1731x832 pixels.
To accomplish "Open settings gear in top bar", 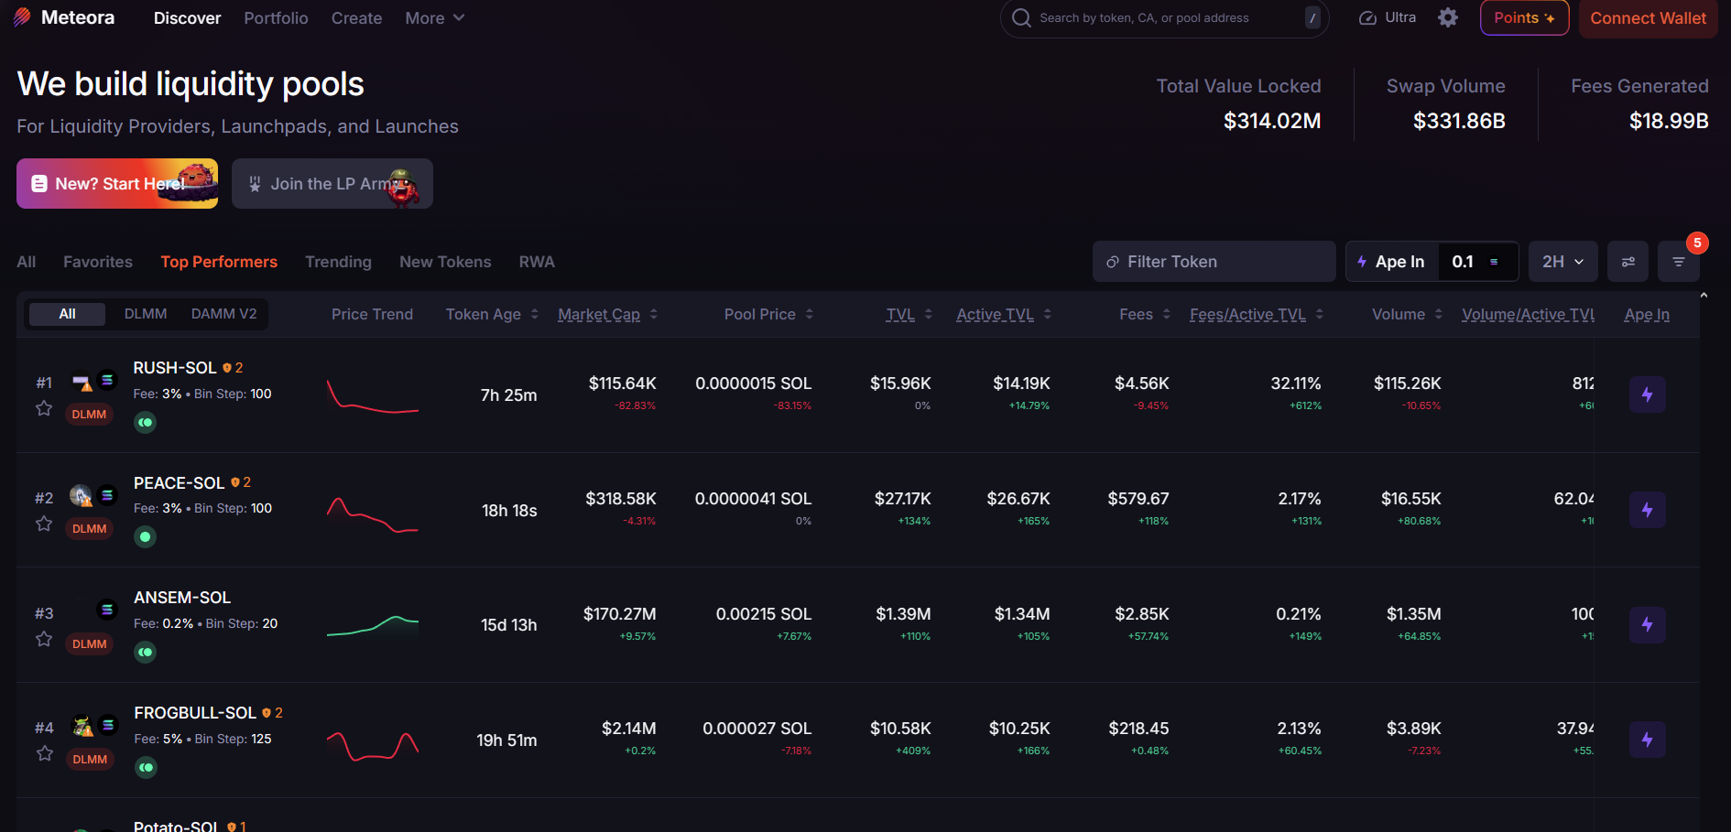I will coord(1447,17).
